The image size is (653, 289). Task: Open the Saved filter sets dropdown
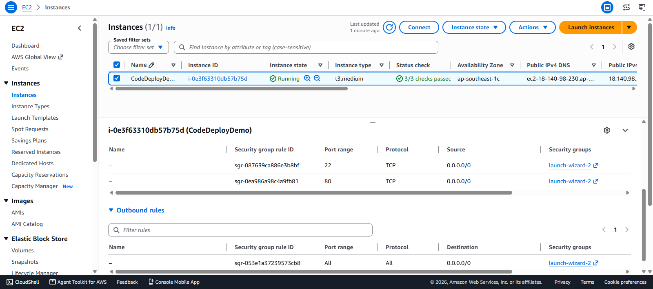point(138,47)
